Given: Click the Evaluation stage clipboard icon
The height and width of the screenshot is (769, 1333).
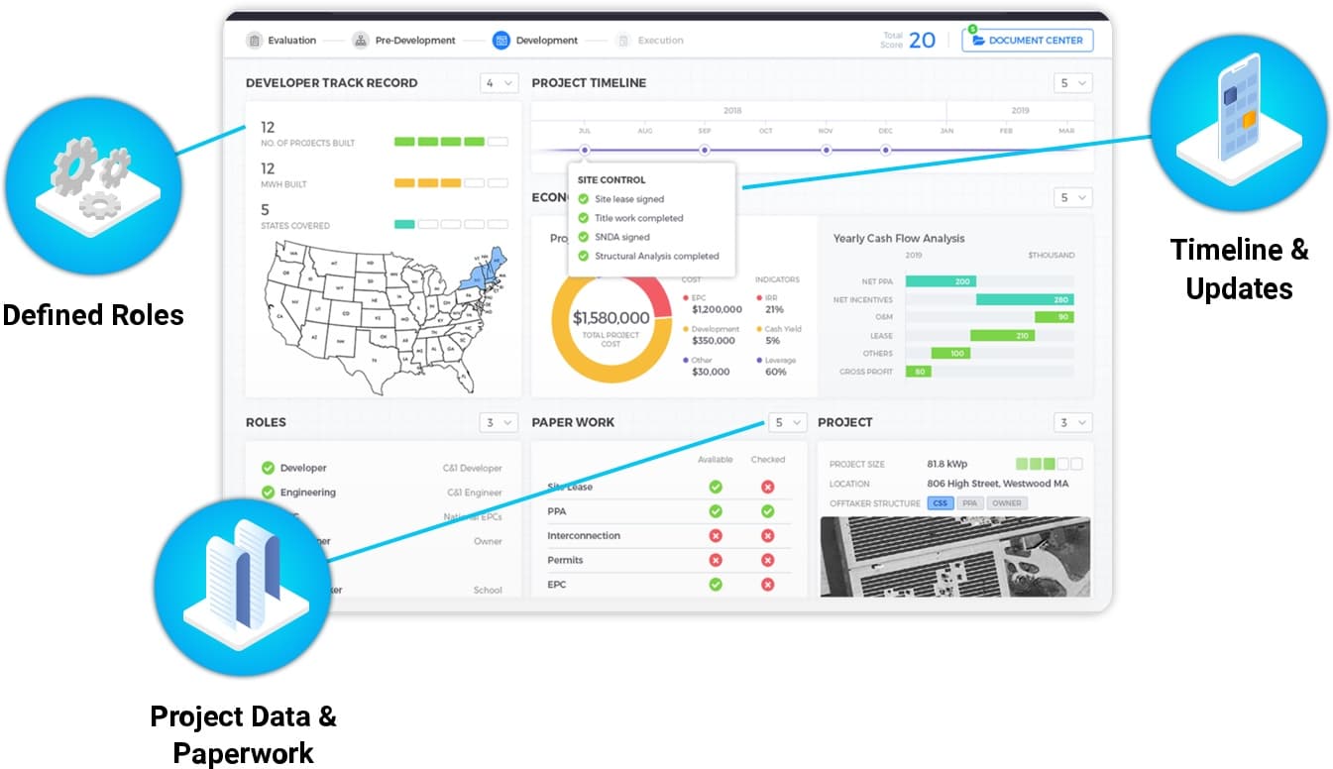Looking at the screenshot, I should coord(255,41).
